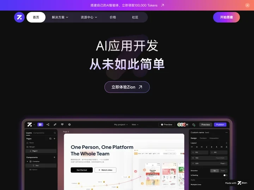
Task: Click the 开始搭建 button
Action: point(226,17)
